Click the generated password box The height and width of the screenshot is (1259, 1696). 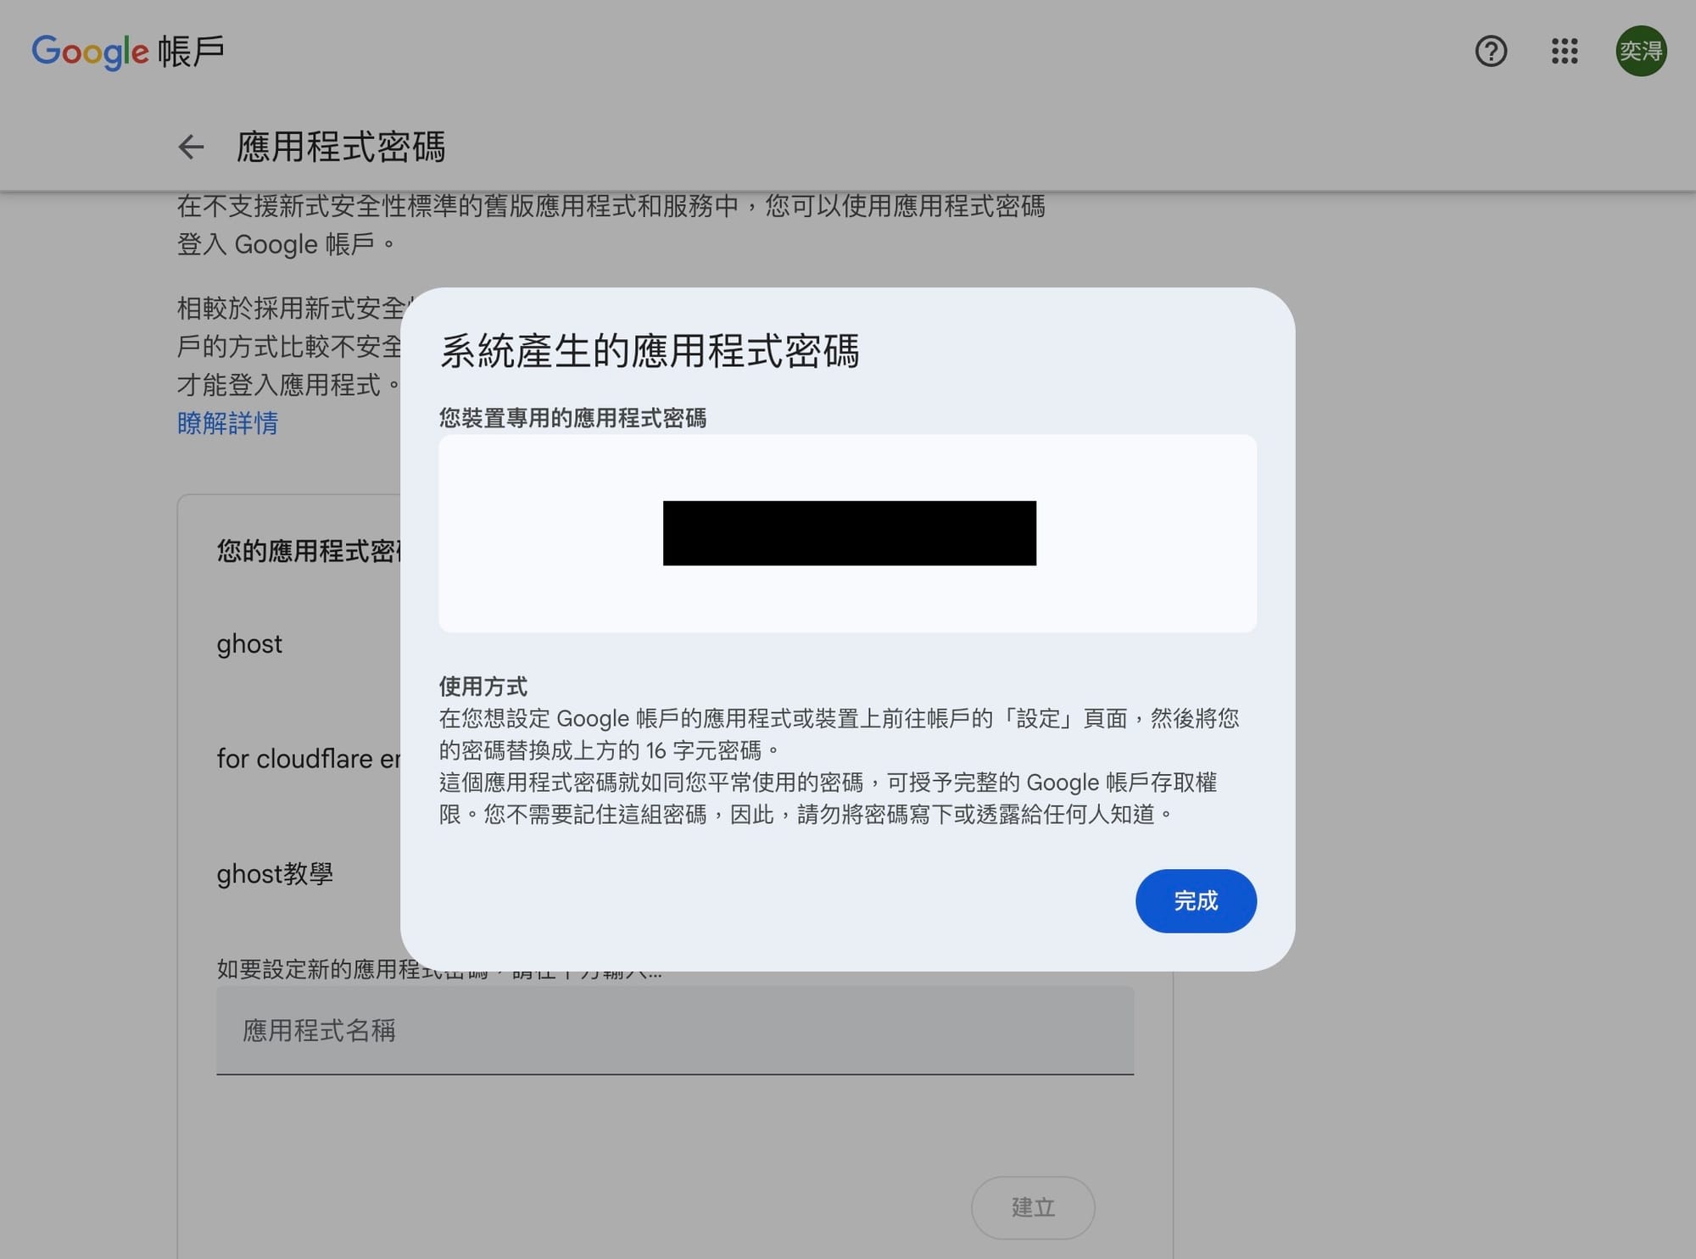coord(848,533)
